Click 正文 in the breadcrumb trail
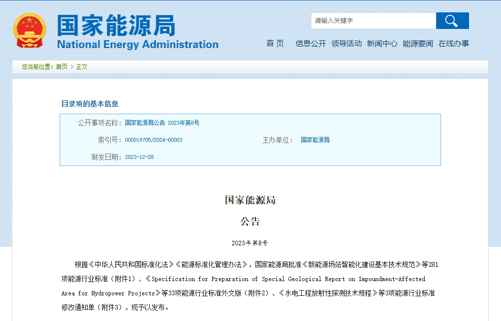This screenshot has width=501, height=321. click(x=82, y=67)
